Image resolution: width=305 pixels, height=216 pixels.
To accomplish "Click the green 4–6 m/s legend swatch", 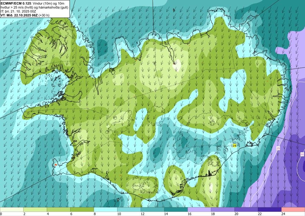I will click(x=59, y=210).
